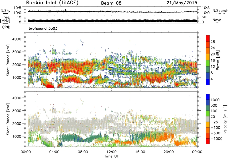Screen dimensions: 228x158
Task: Click the 'CPID' label
Action: click(6, 27)
